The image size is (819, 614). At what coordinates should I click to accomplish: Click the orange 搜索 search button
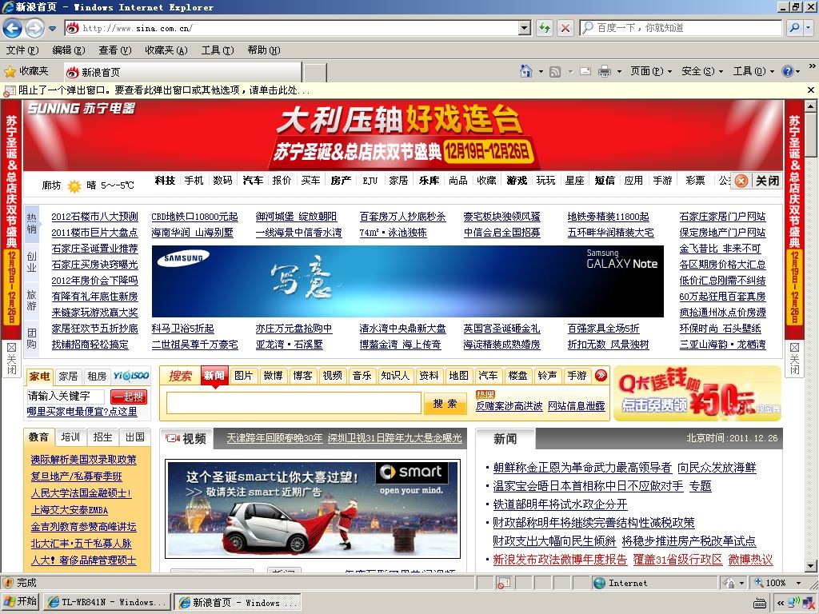[445, 403]
